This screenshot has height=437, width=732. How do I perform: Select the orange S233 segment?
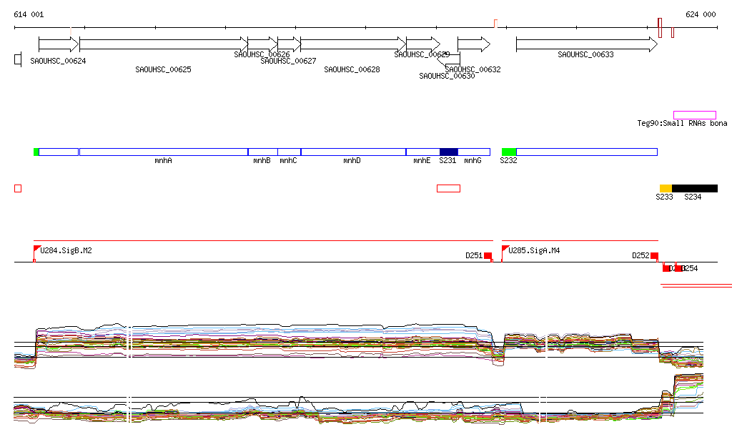point(666,188)
